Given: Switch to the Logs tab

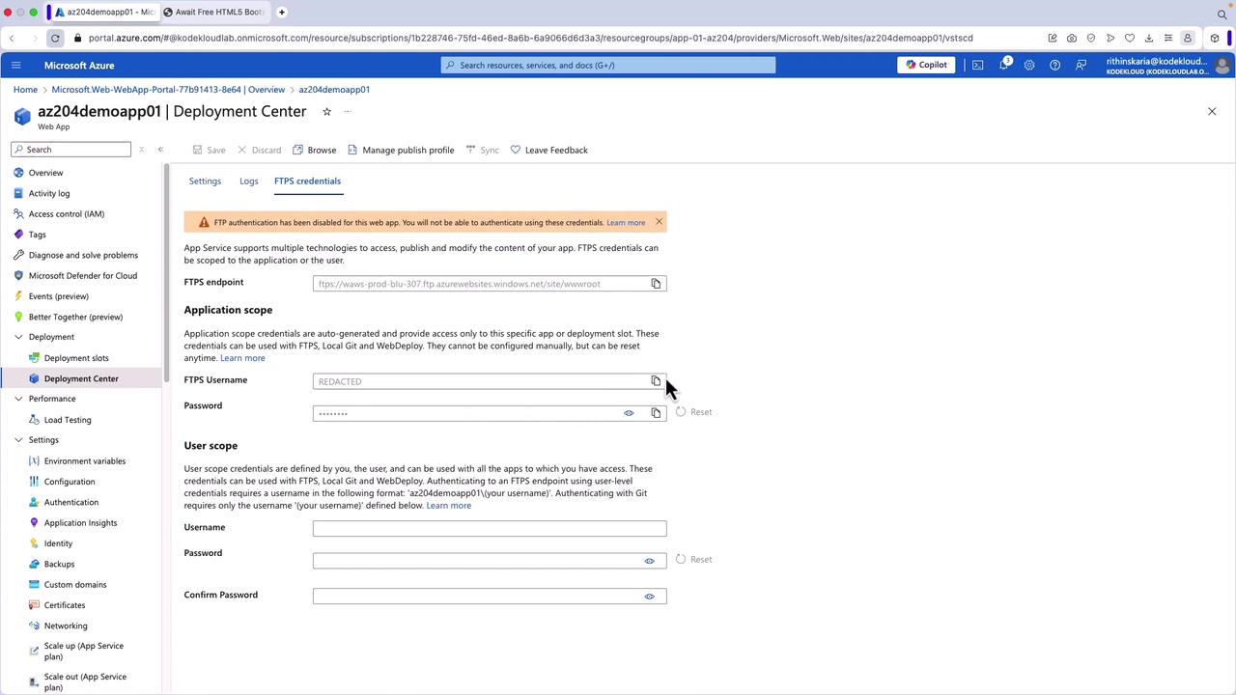Looking at the screenshot, I should coord(249,181).
